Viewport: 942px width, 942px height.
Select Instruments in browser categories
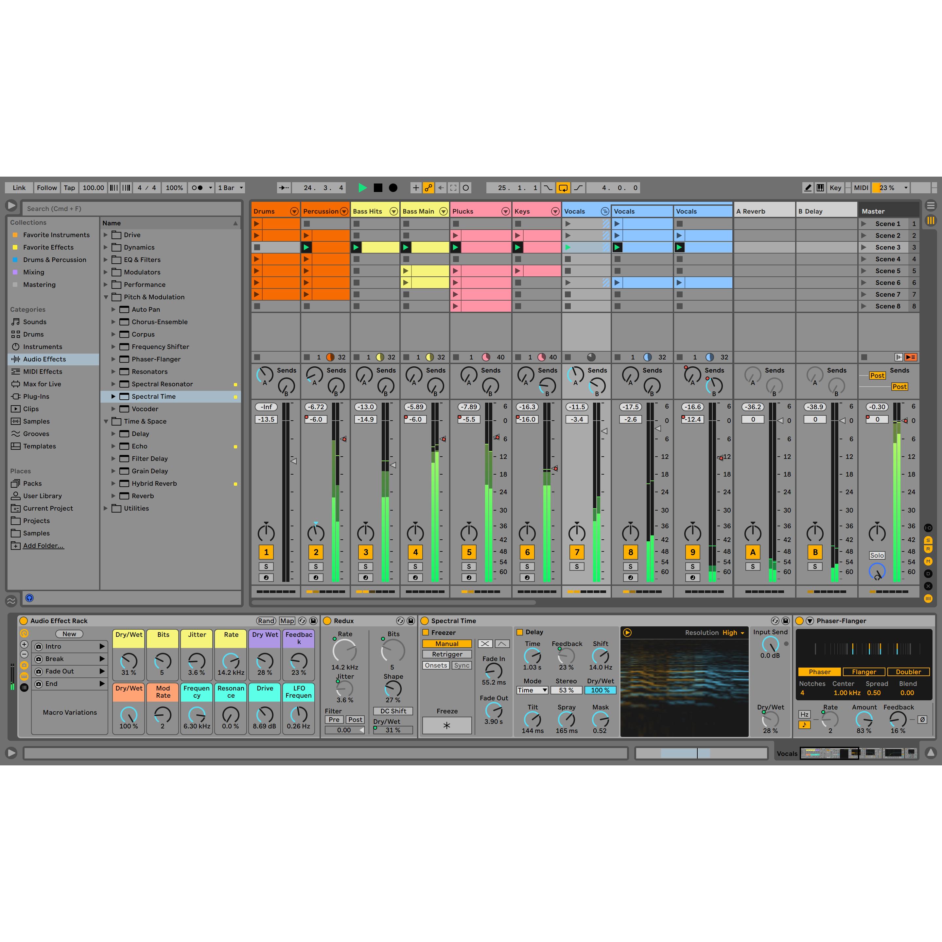[43, 347]
